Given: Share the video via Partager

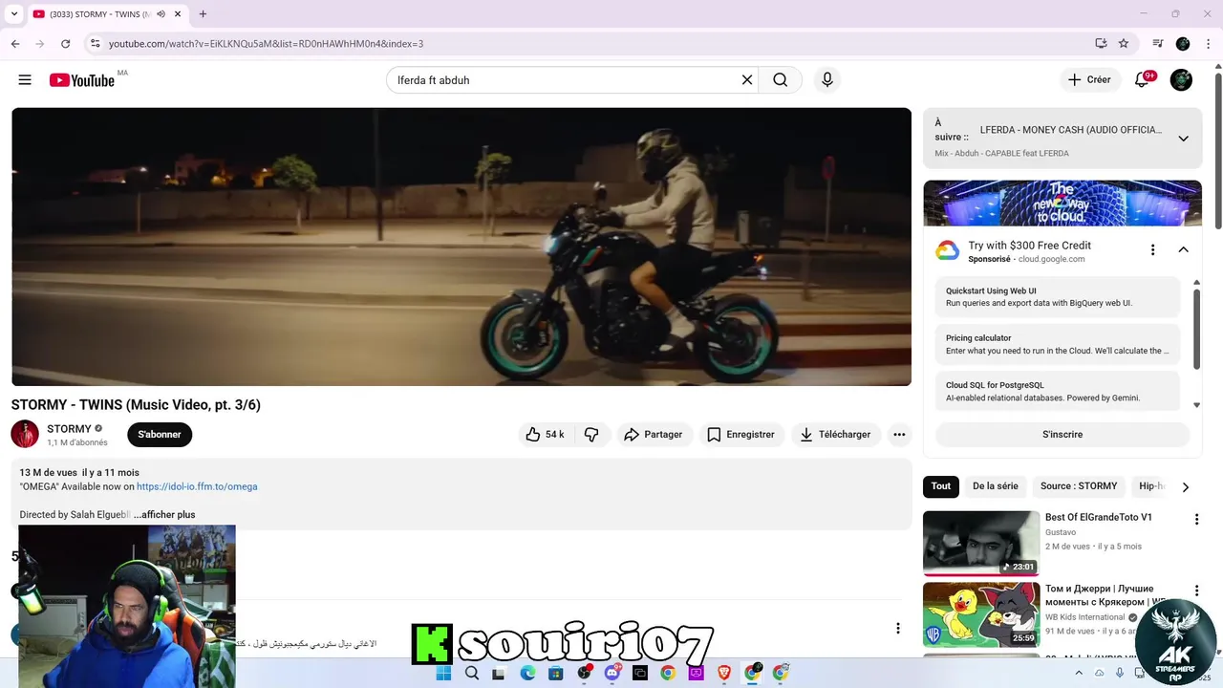Looking at the screenshot, I should (654, 435).
